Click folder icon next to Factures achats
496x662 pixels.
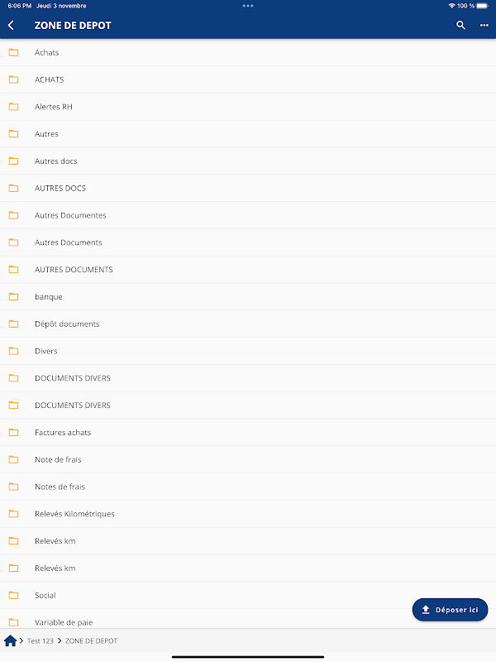pos(13,432)
